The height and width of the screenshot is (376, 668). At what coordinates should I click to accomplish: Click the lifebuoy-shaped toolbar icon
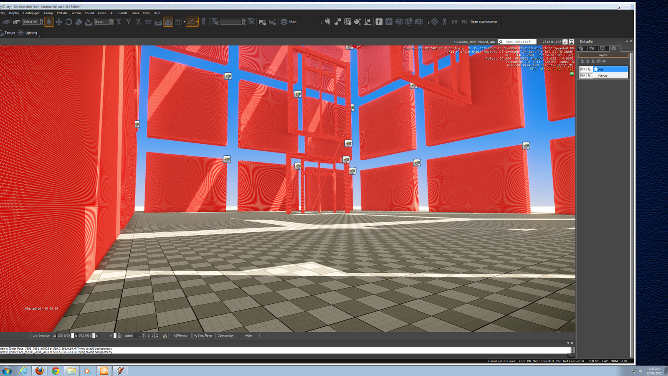click(435, 22)
